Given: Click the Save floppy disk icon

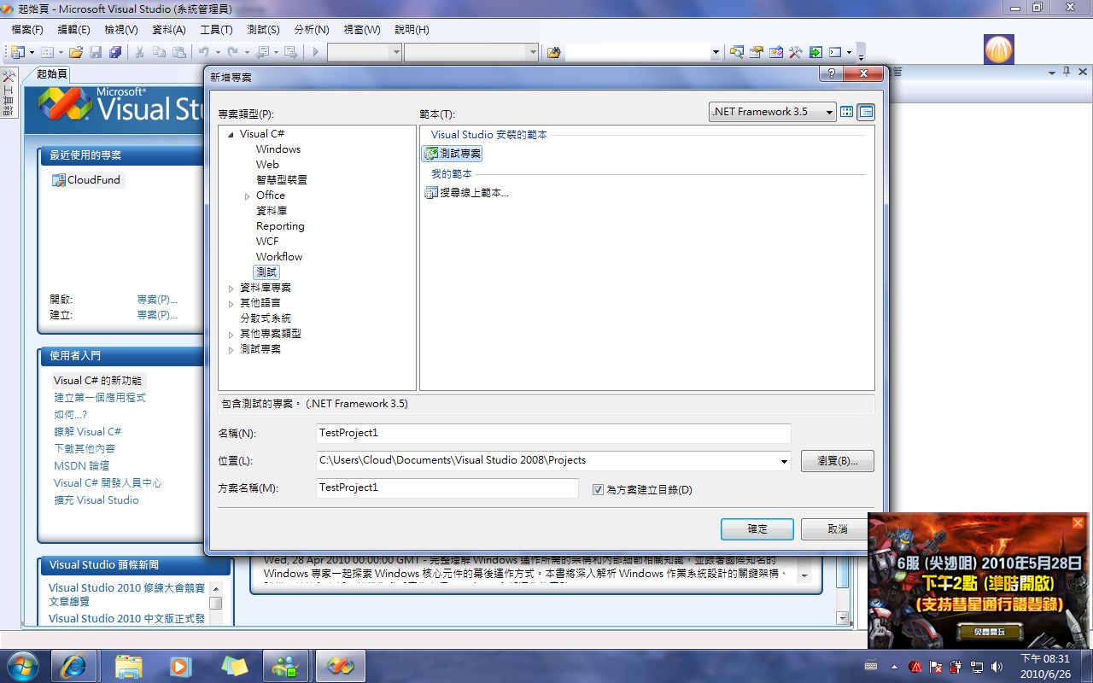Looking at the screenshot, I should click(x=96, y=52).
